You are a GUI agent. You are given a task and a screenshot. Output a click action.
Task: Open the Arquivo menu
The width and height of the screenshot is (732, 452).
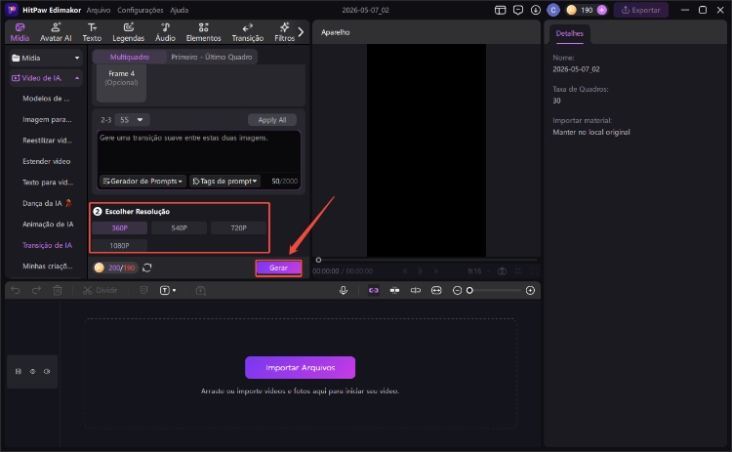point(99,10)
